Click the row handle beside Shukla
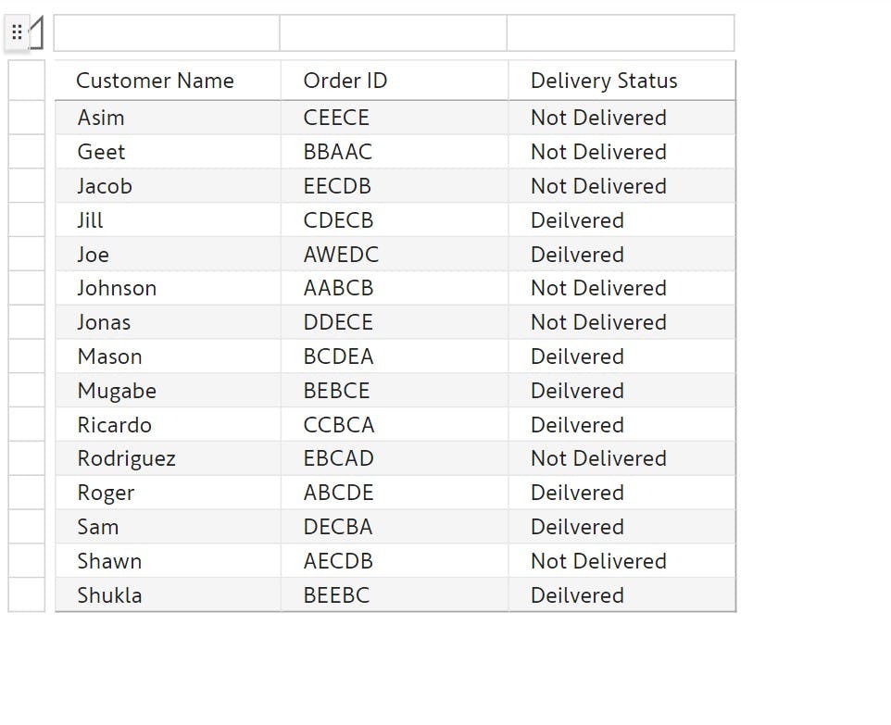The image size is (891, 725). coord(27,594)
